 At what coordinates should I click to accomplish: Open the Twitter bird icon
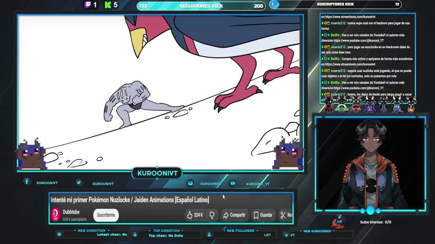click(x=79, y=182)
